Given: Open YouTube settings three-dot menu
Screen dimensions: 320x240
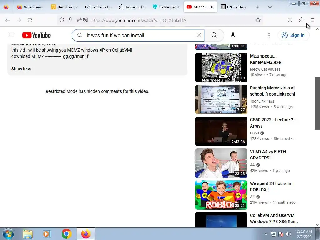Looking at the screenshot, I should pos(269,35).
